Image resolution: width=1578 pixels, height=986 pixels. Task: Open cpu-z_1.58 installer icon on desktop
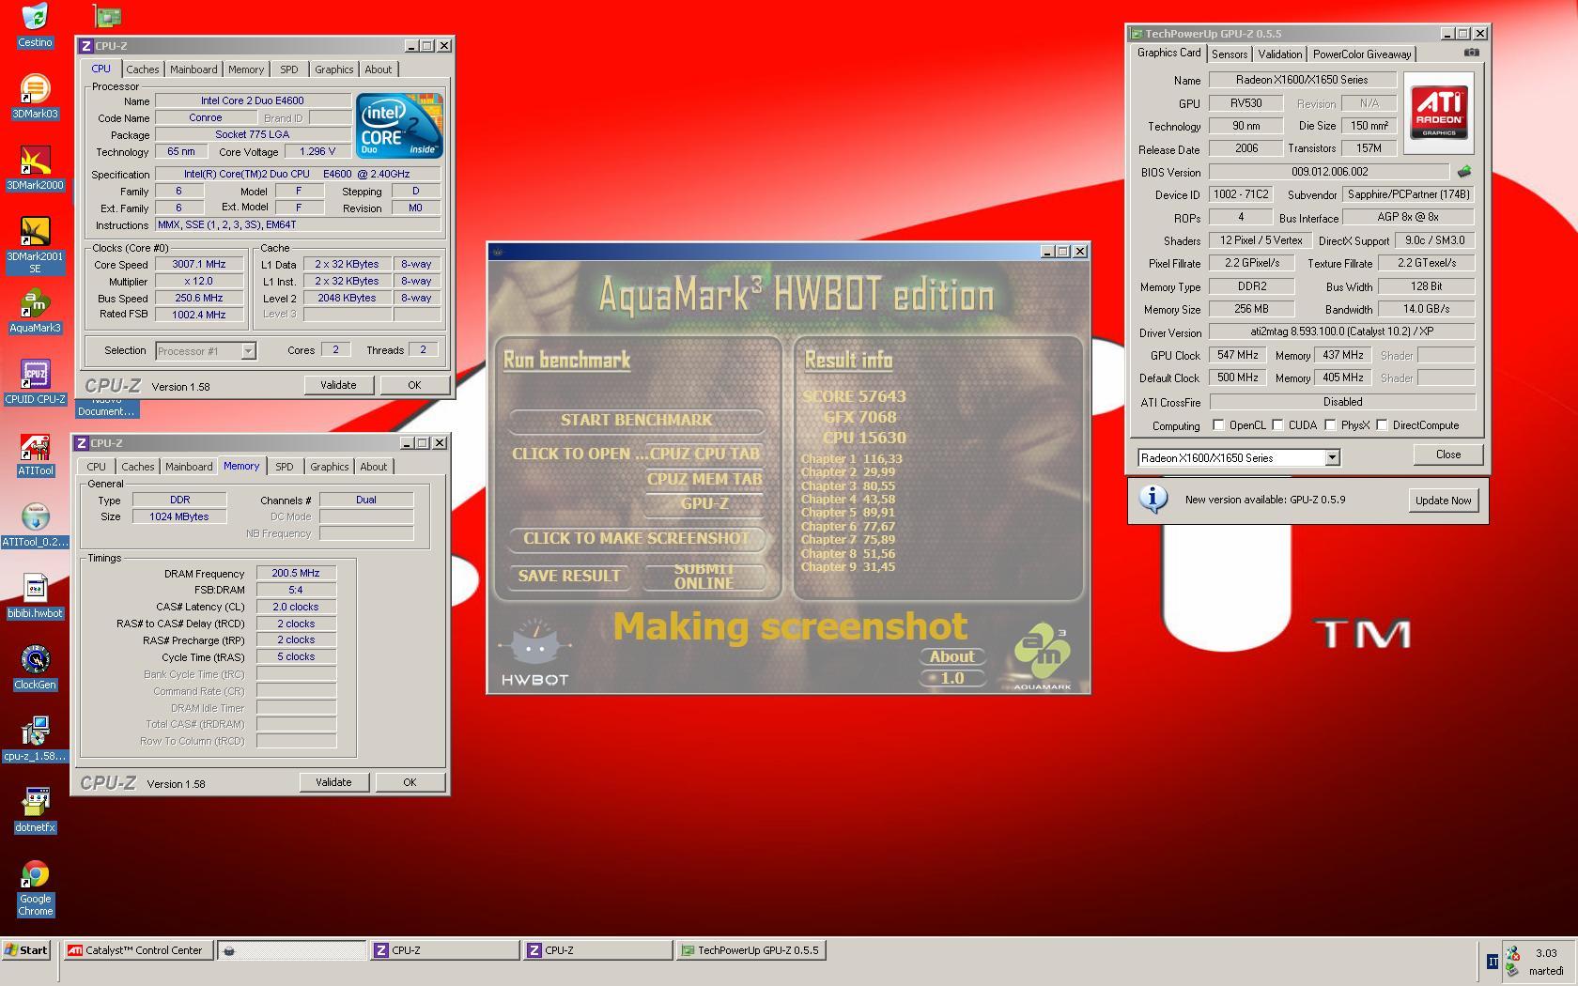click(35, 740)
